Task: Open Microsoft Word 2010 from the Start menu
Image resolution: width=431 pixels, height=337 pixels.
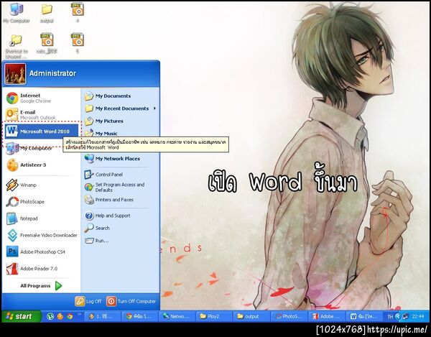Action: 41,131
